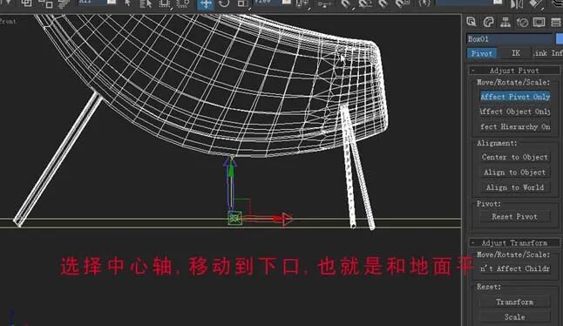The image size is (563, 326).
Task: Toggle the Angle Snap magnet
Action: pyautogui.click(x=365, y=3)
